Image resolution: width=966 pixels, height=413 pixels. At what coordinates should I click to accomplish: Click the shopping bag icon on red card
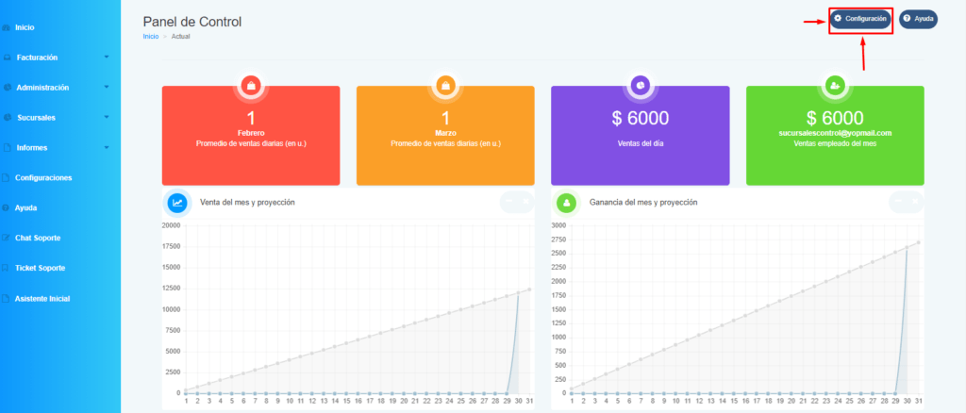[x=251, y=86]
